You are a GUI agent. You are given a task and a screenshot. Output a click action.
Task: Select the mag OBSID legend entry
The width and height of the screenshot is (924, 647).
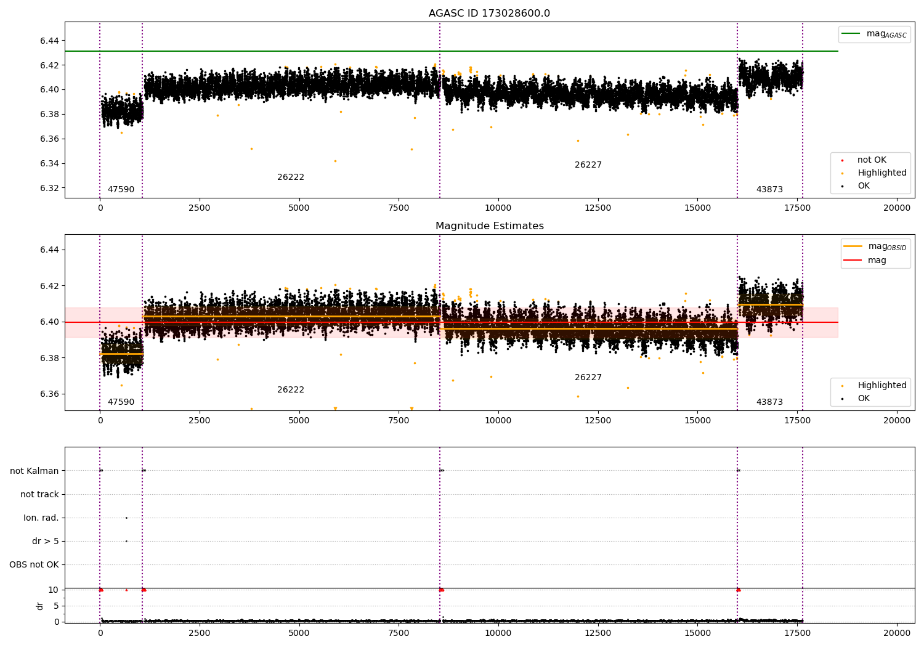click(x=875, y=246)
